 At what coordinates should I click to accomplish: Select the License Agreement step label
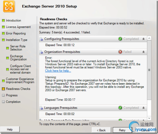(18, 27)
